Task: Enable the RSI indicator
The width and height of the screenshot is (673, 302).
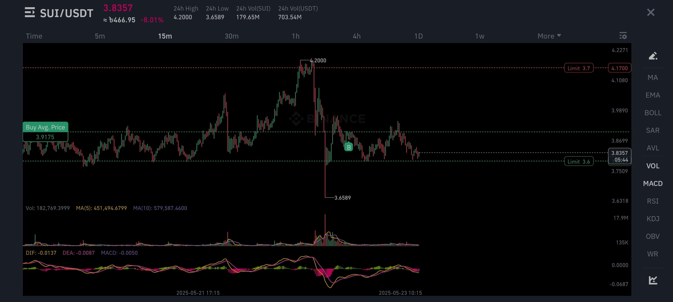Action: tap(653, 201)
